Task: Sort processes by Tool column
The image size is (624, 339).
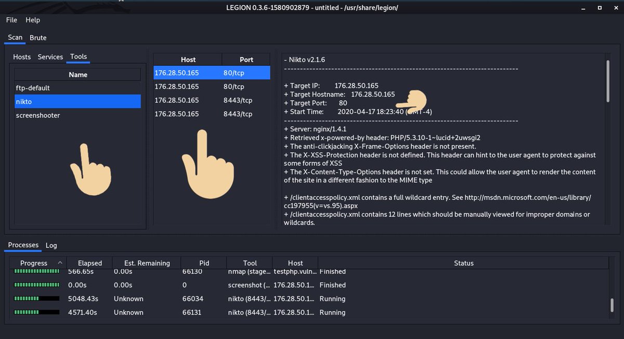Action: tap(250, 263)
